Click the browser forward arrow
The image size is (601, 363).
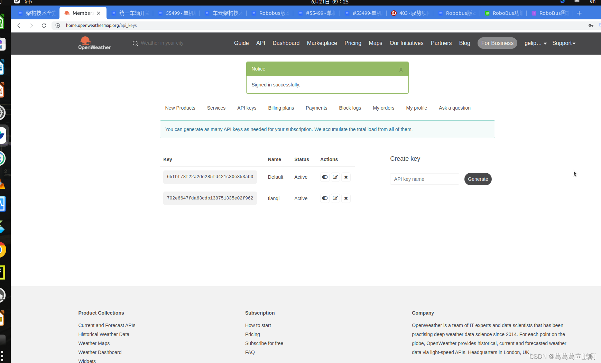tap(31, 26)
